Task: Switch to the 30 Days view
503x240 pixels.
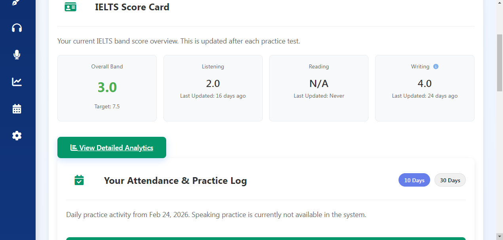Action: tap(450, 180)
